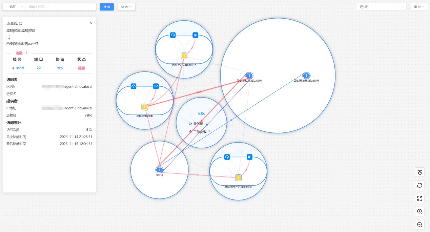This screenshot has width=430, height=232.
Task: Click the cloud icon in the 北京 group
Action: 173,35
